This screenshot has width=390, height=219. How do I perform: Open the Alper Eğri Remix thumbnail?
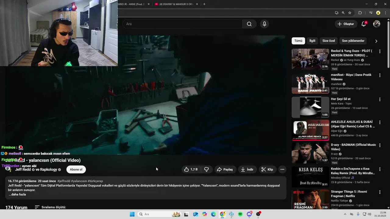tap(310, 130)
